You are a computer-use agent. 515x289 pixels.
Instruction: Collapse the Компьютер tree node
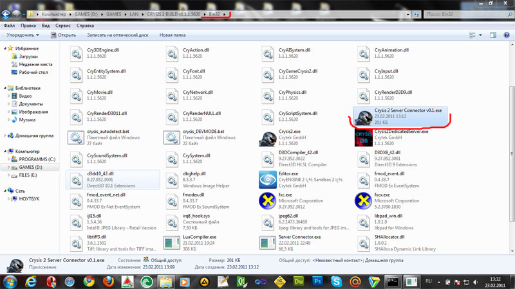coord(3,151)
